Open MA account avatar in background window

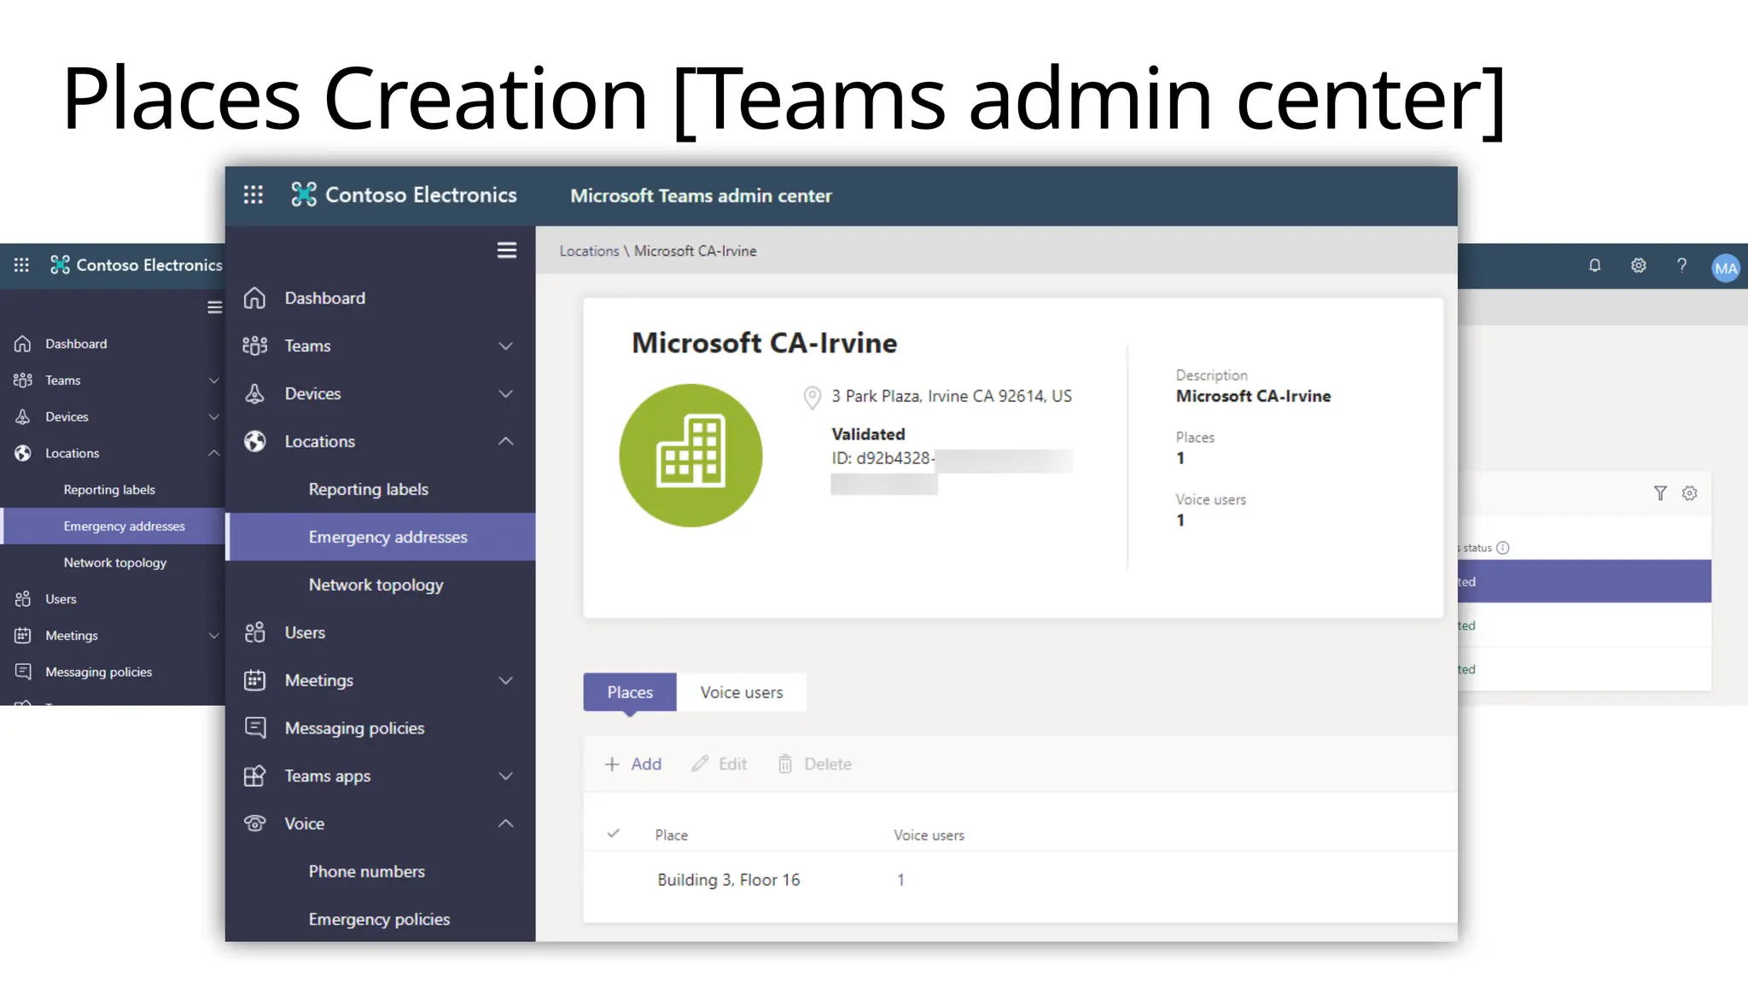point(1725,268)
